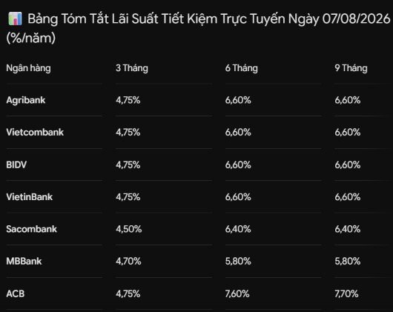This screenshot has height=312, width=393.
Task: Click MBBank's 6-month rate 5,80%
Action: pos(238,261)
